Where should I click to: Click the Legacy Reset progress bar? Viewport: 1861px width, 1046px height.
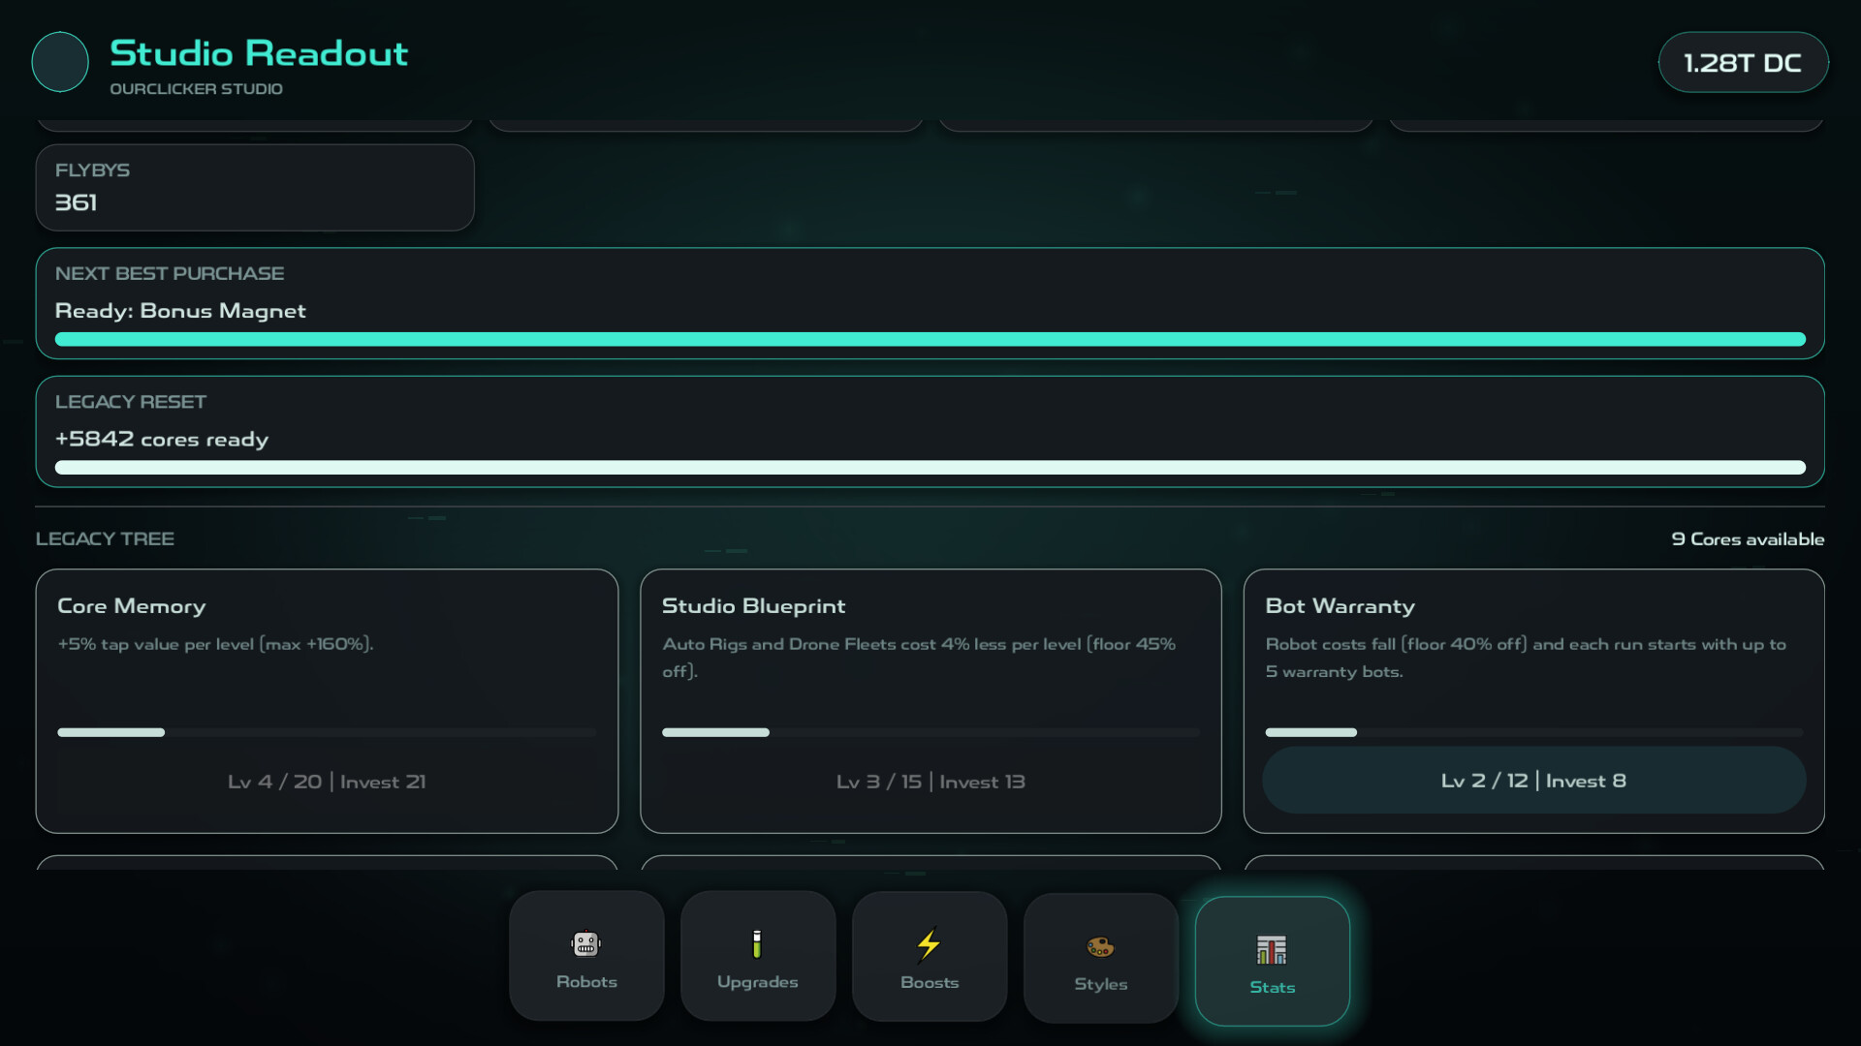tap(930, 467)
